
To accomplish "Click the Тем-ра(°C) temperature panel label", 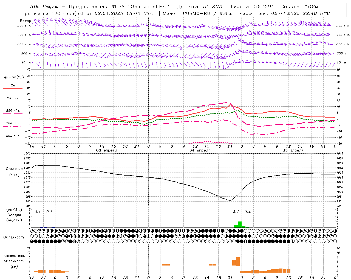I will [x=13, y=77].
